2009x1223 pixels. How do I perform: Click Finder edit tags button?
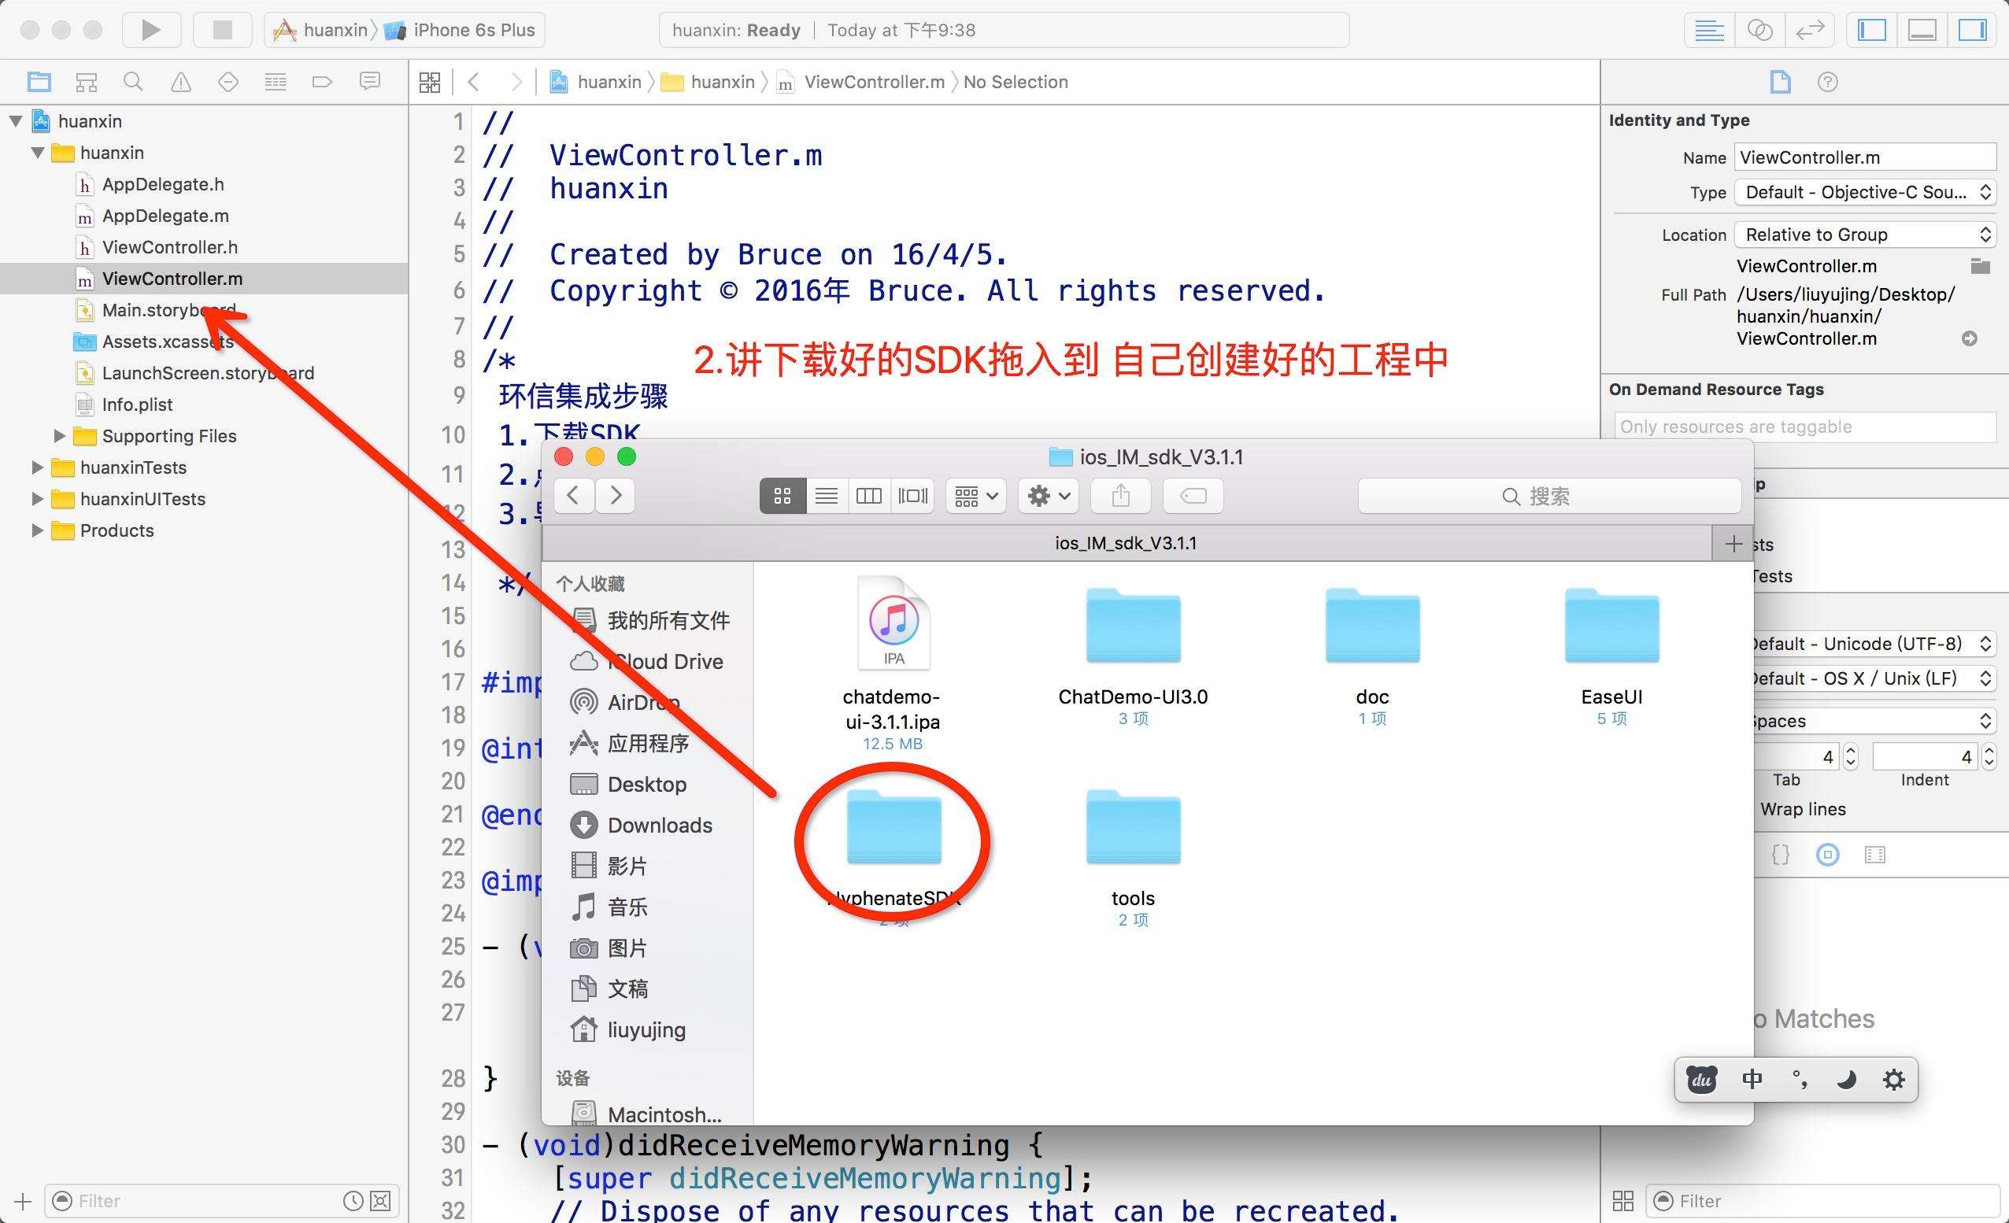pos(1193,496)
